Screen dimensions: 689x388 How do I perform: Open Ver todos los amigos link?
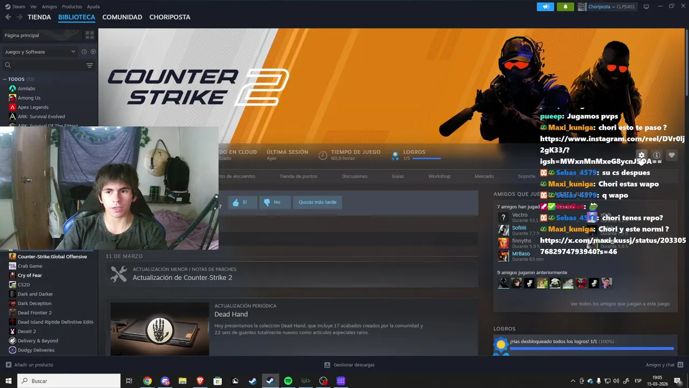(620, 304)
